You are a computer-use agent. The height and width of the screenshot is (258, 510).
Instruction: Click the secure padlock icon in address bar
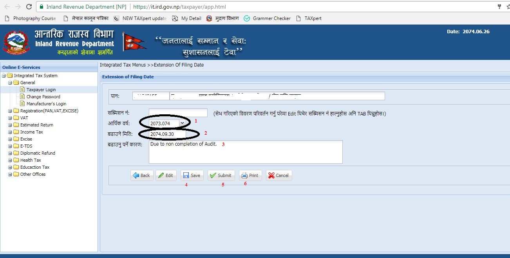[42, 7]
